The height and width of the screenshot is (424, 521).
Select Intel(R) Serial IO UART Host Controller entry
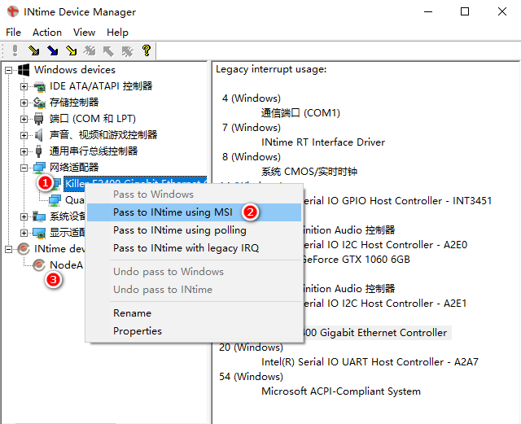pos(370,362)
